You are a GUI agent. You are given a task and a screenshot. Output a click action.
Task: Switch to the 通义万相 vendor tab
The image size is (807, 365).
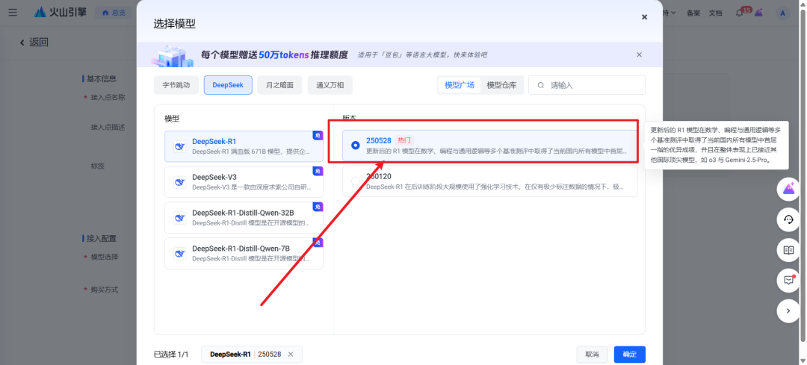[330, 85]
